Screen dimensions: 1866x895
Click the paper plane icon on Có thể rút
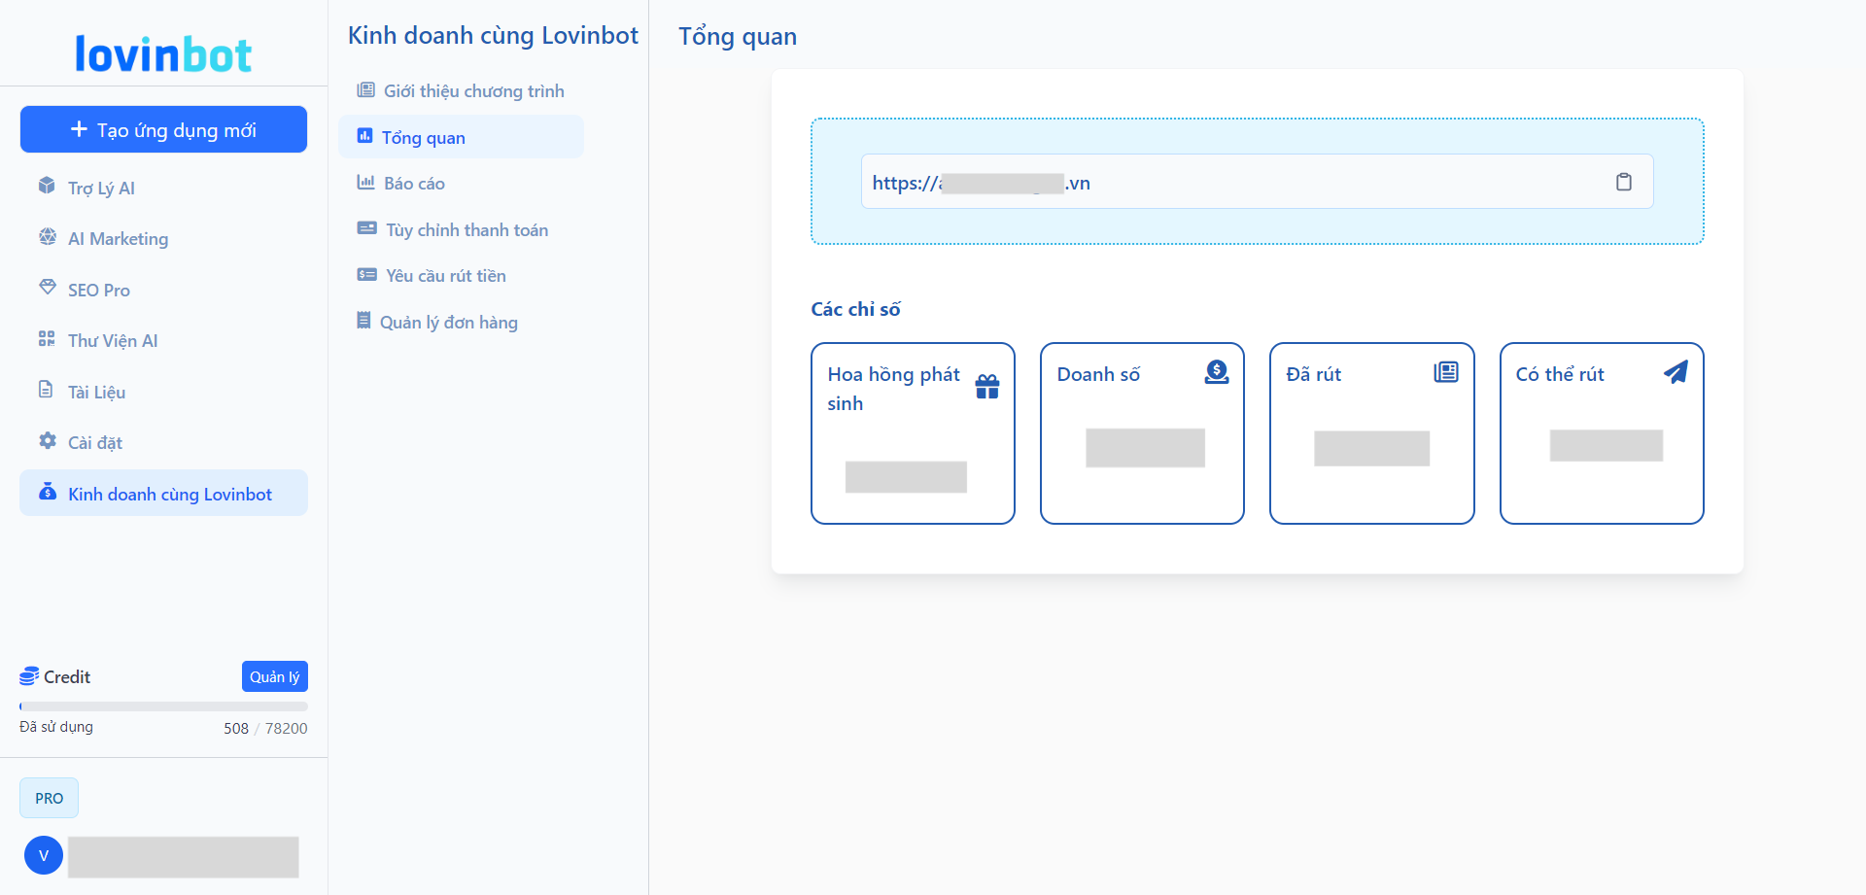pyautogui.click(x=1676, y=372)
